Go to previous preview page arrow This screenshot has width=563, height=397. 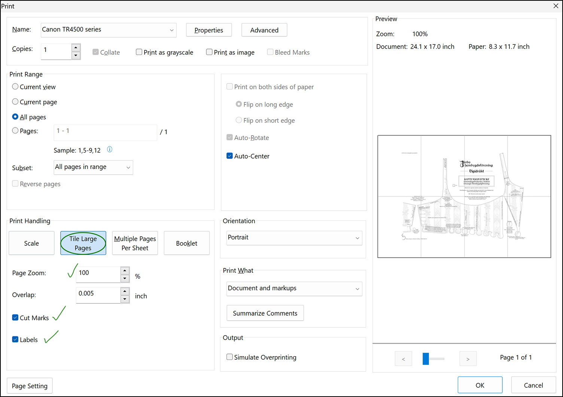403,359
